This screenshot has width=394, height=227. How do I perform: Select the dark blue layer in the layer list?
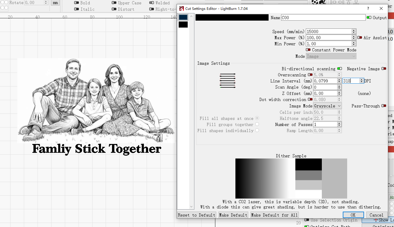[183, 17]
